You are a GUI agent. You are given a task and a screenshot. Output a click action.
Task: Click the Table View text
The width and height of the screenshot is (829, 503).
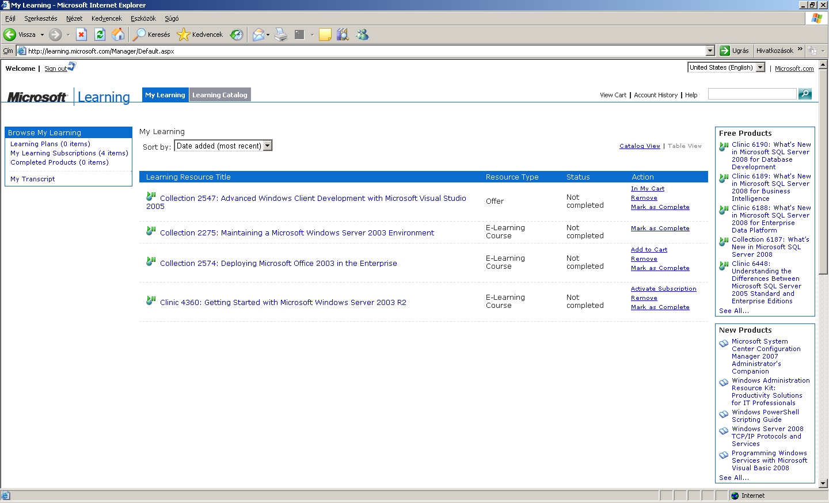pos(685,146)
